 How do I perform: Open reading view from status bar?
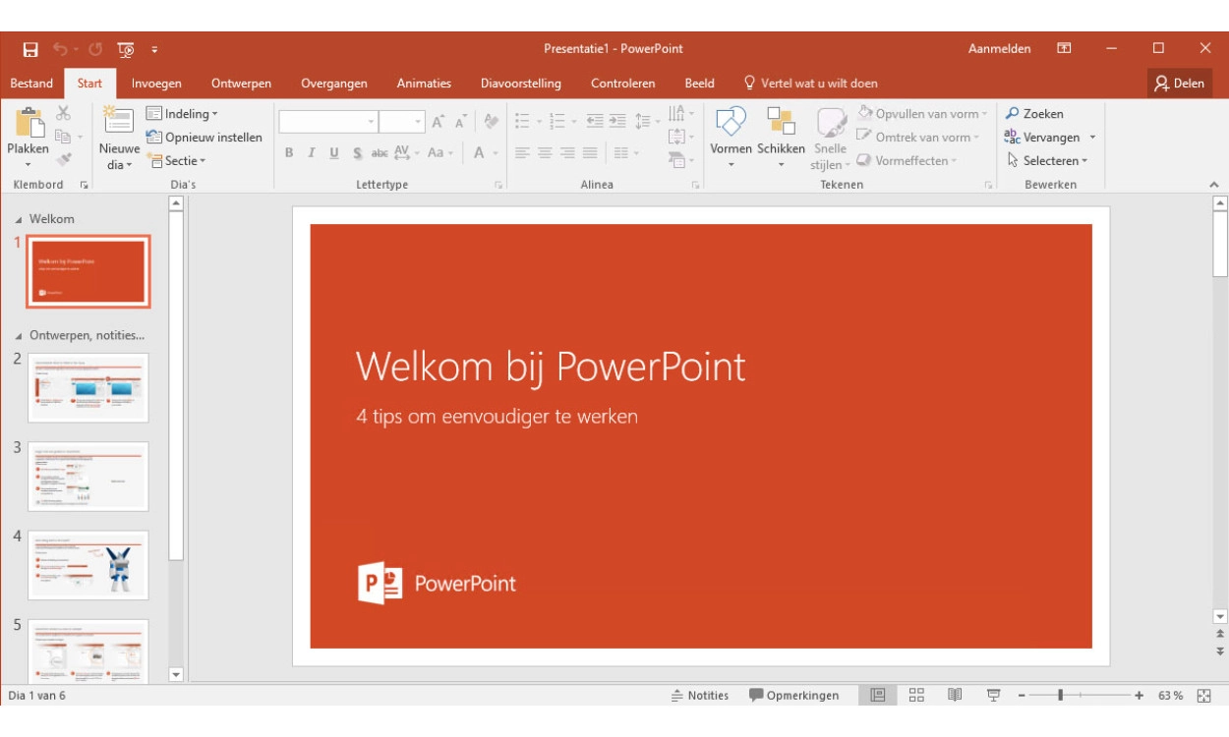tap(955, 696)
